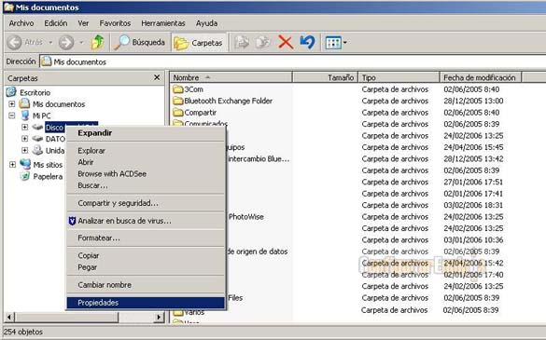Click the blue undo arrow icon
Screen dimensions: 546x340
tap(307, 43)
